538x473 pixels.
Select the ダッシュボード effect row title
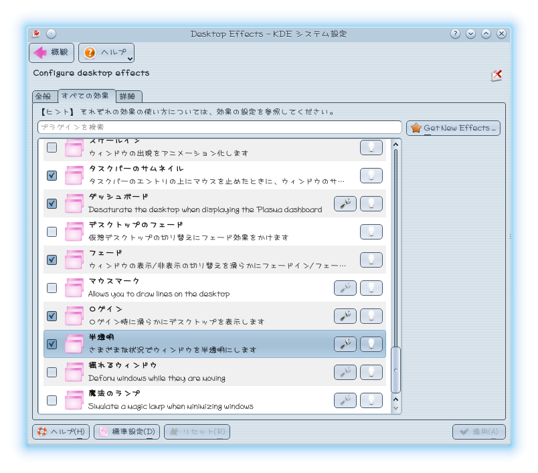click(x=118, y=197)
